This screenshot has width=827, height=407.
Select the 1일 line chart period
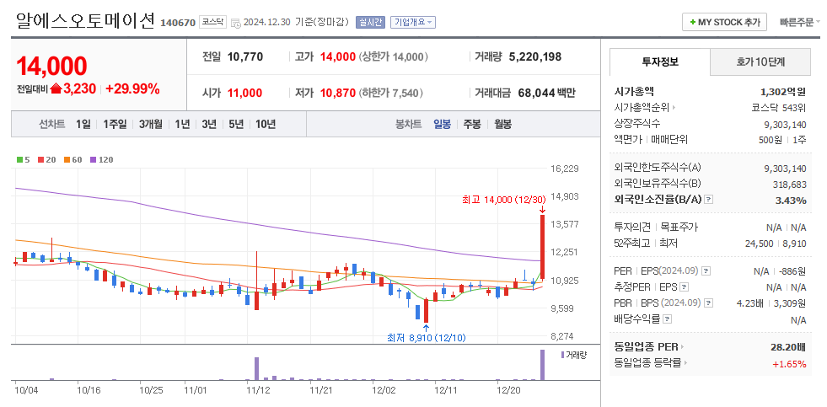(x=83, y=125)
